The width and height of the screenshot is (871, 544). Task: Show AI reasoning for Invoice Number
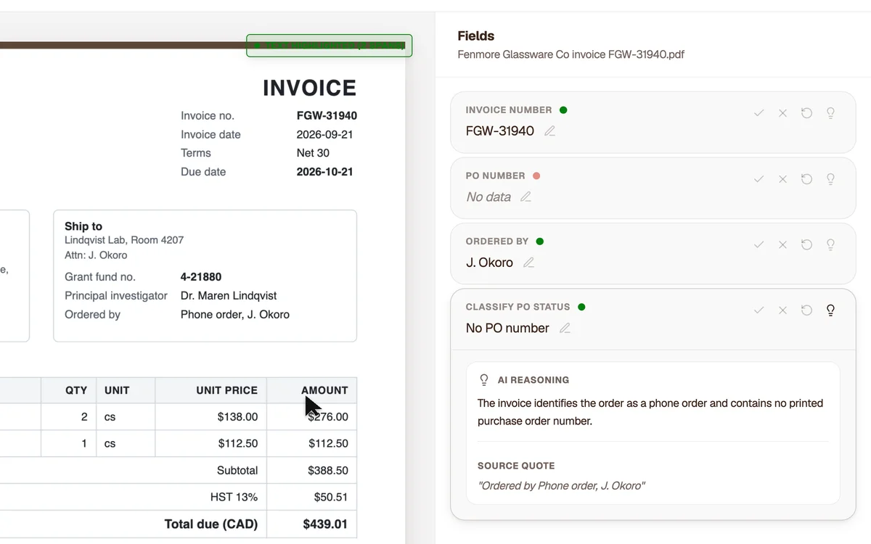(831, 113)
